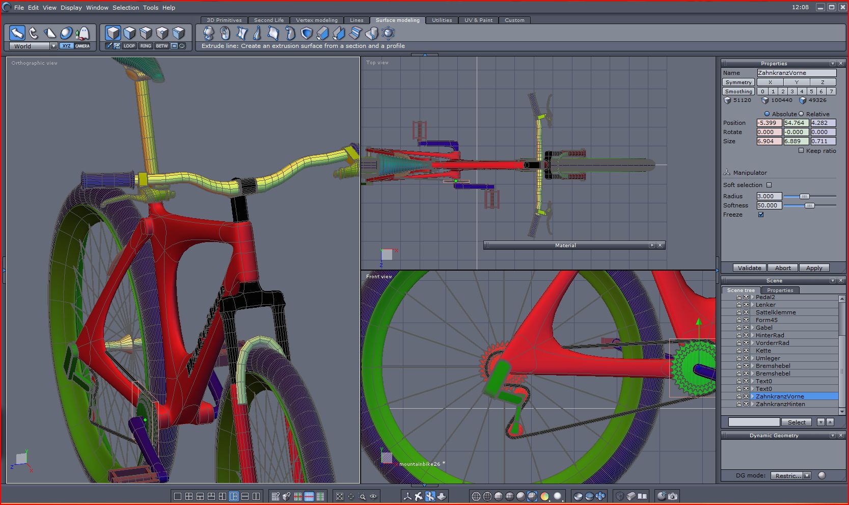
Task: Select the Relative radio button
Action: coord(801,114)
